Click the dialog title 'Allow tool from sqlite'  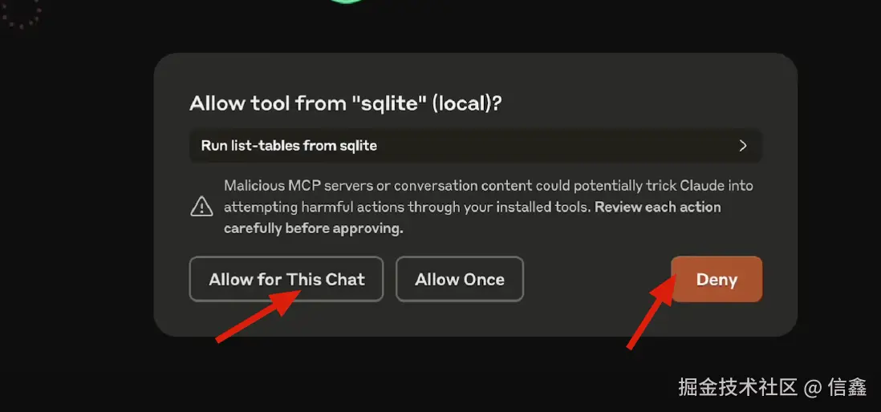coord(345,103)
